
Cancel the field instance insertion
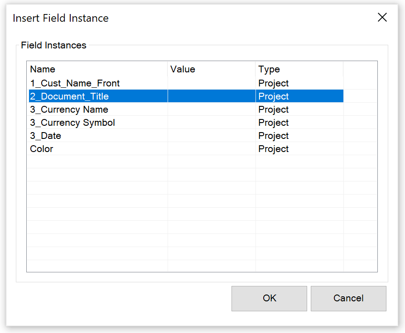[x=348, y=299]
